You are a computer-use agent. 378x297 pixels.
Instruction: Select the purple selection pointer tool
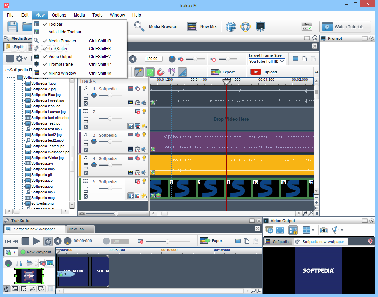[x=171, y=72]
